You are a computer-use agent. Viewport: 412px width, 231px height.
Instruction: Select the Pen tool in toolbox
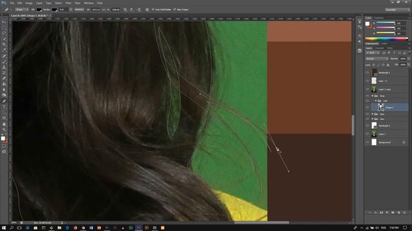[x=4, y=101]
